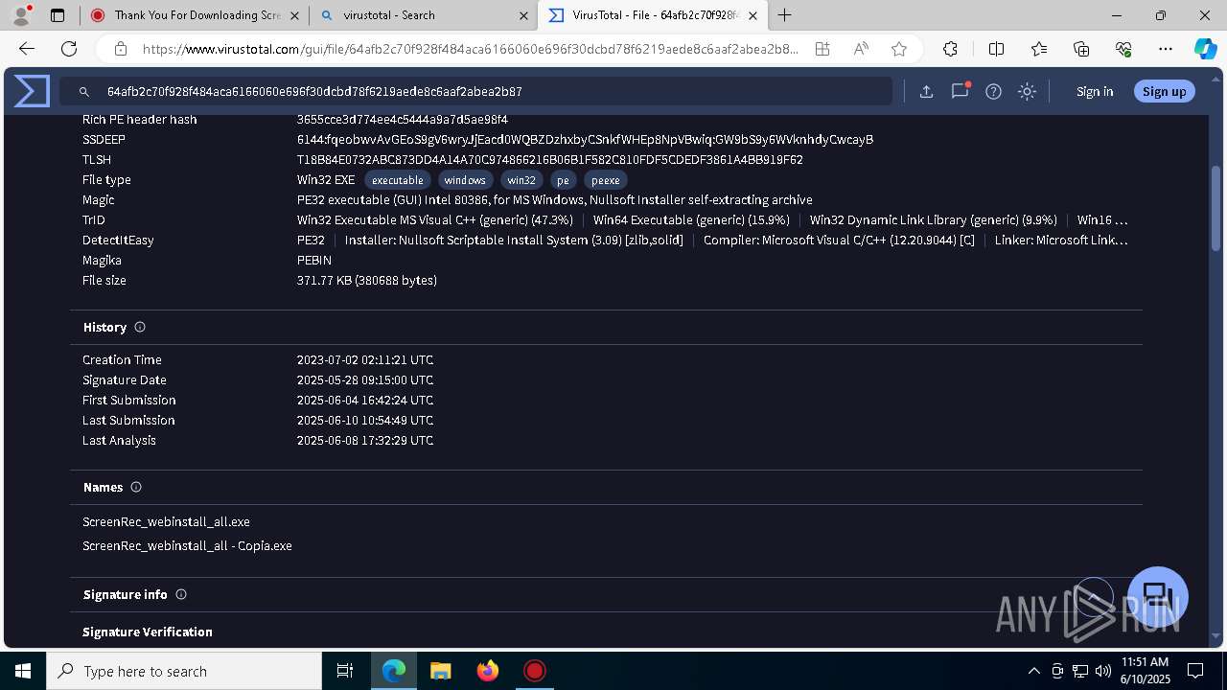This screenshot has width=1227, height=690.
Task: Click the Last Analysis date value
Action: click(x=365, y=441)
